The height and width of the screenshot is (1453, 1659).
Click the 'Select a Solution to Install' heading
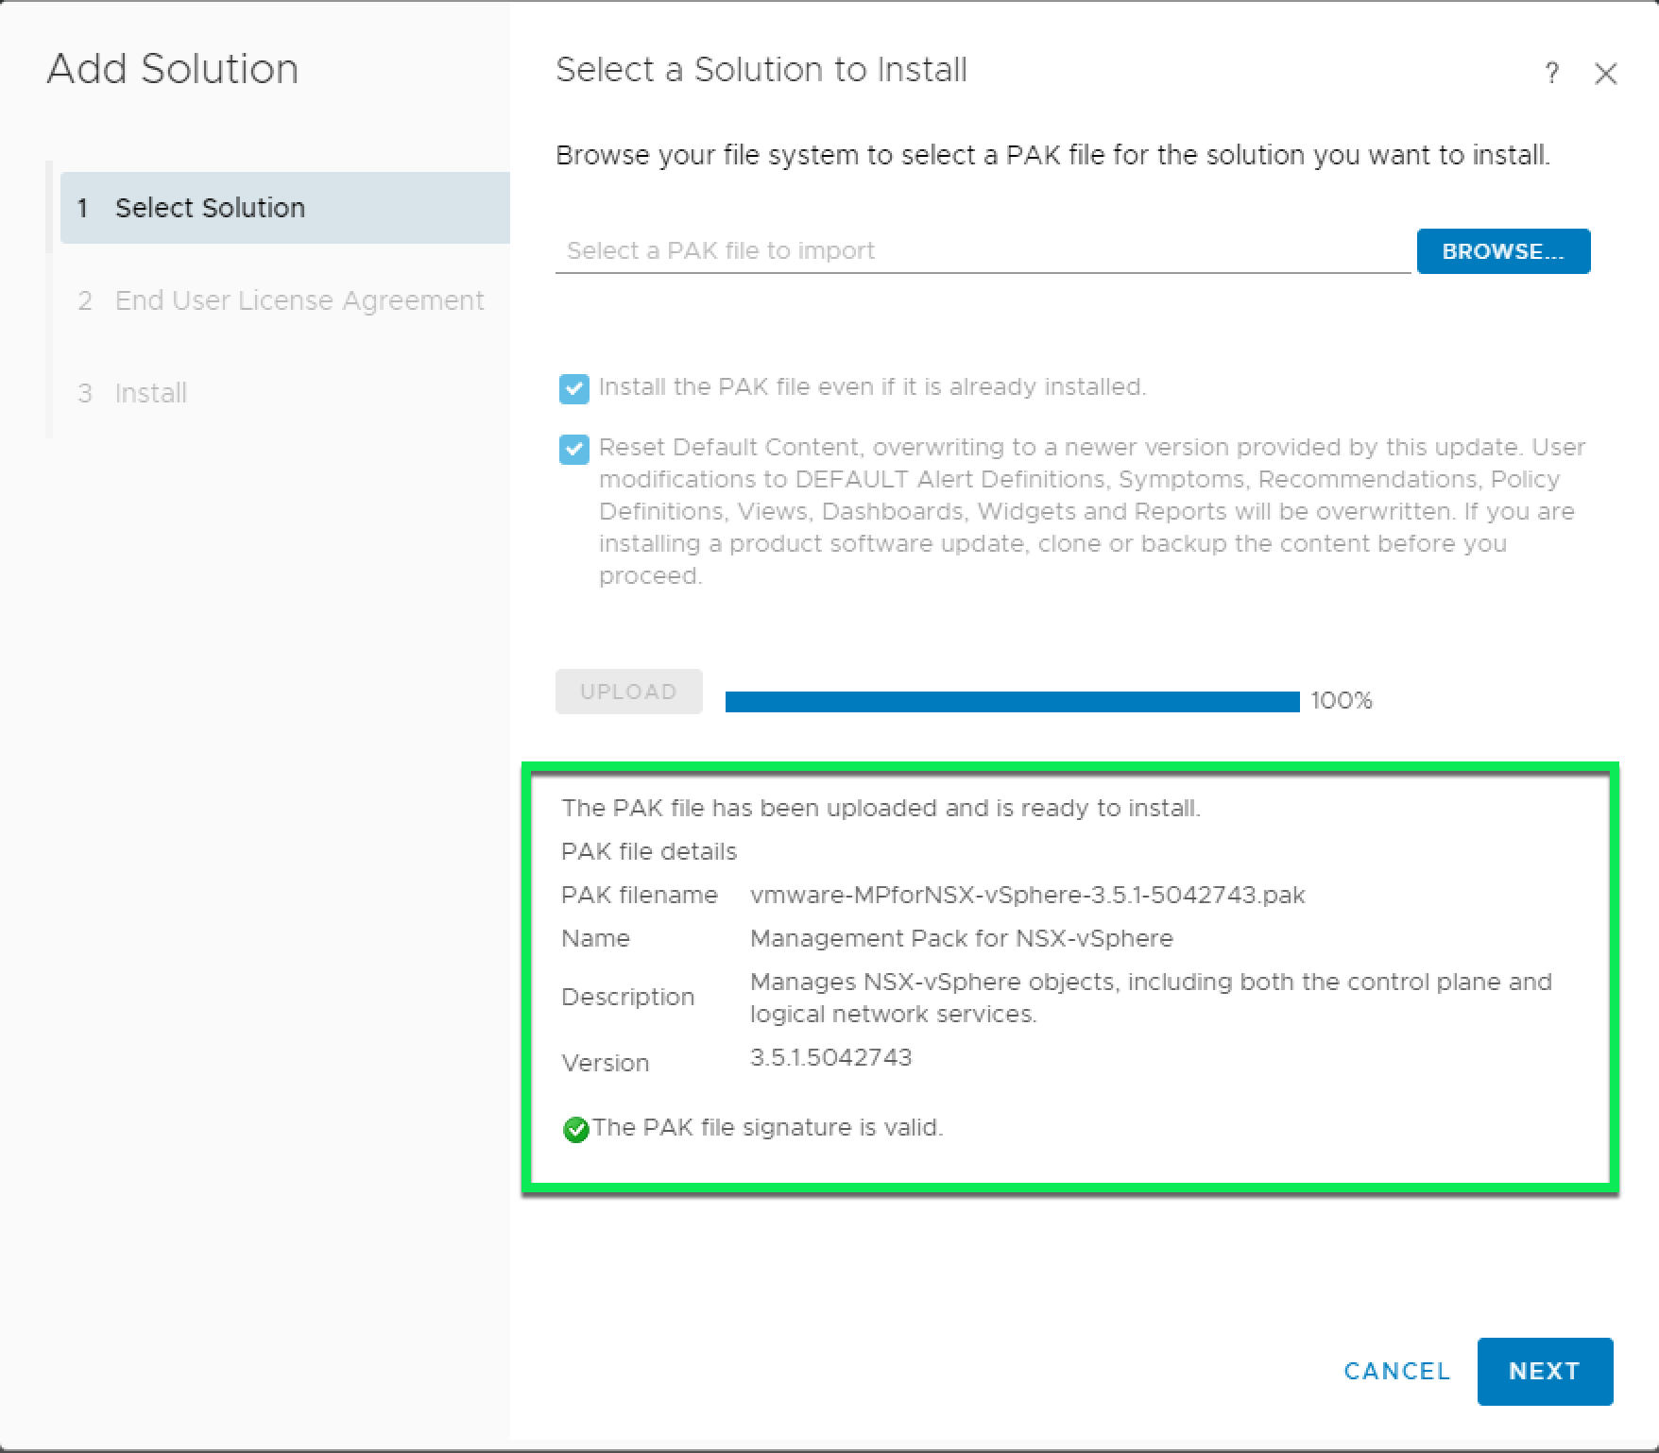pos(761,70)
